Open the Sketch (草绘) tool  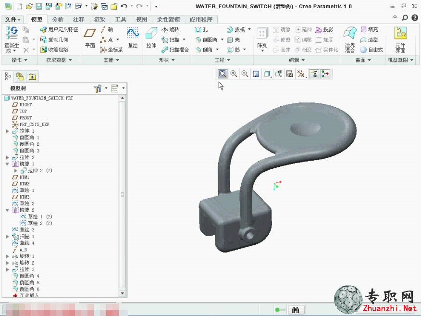click(133, 38)
